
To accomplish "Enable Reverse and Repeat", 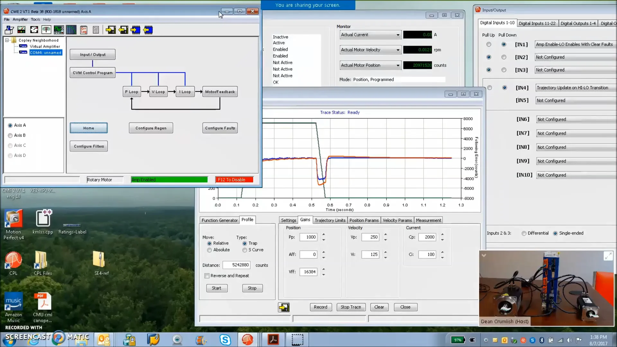I will (207, 276).
